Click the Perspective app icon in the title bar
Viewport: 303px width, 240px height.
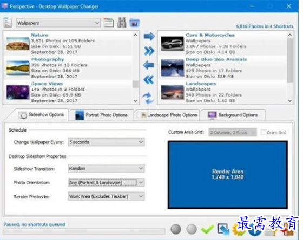pyautogui.click(x=5, y=6)
